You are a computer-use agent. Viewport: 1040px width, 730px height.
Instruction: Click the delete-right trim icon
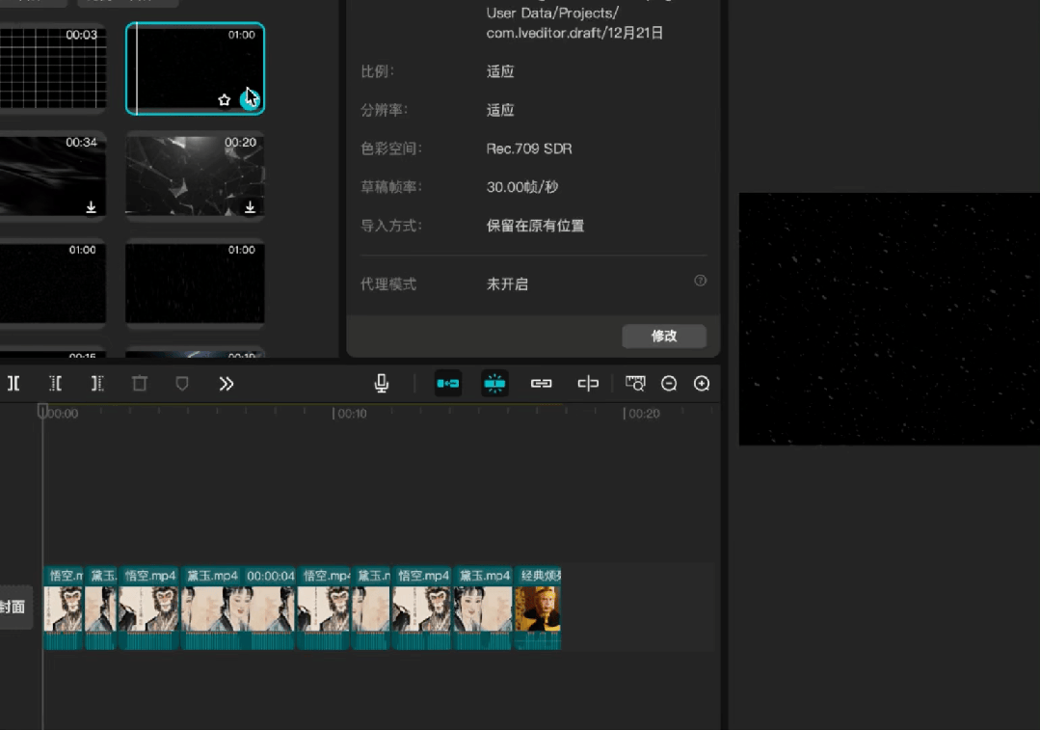pos(97,384)
